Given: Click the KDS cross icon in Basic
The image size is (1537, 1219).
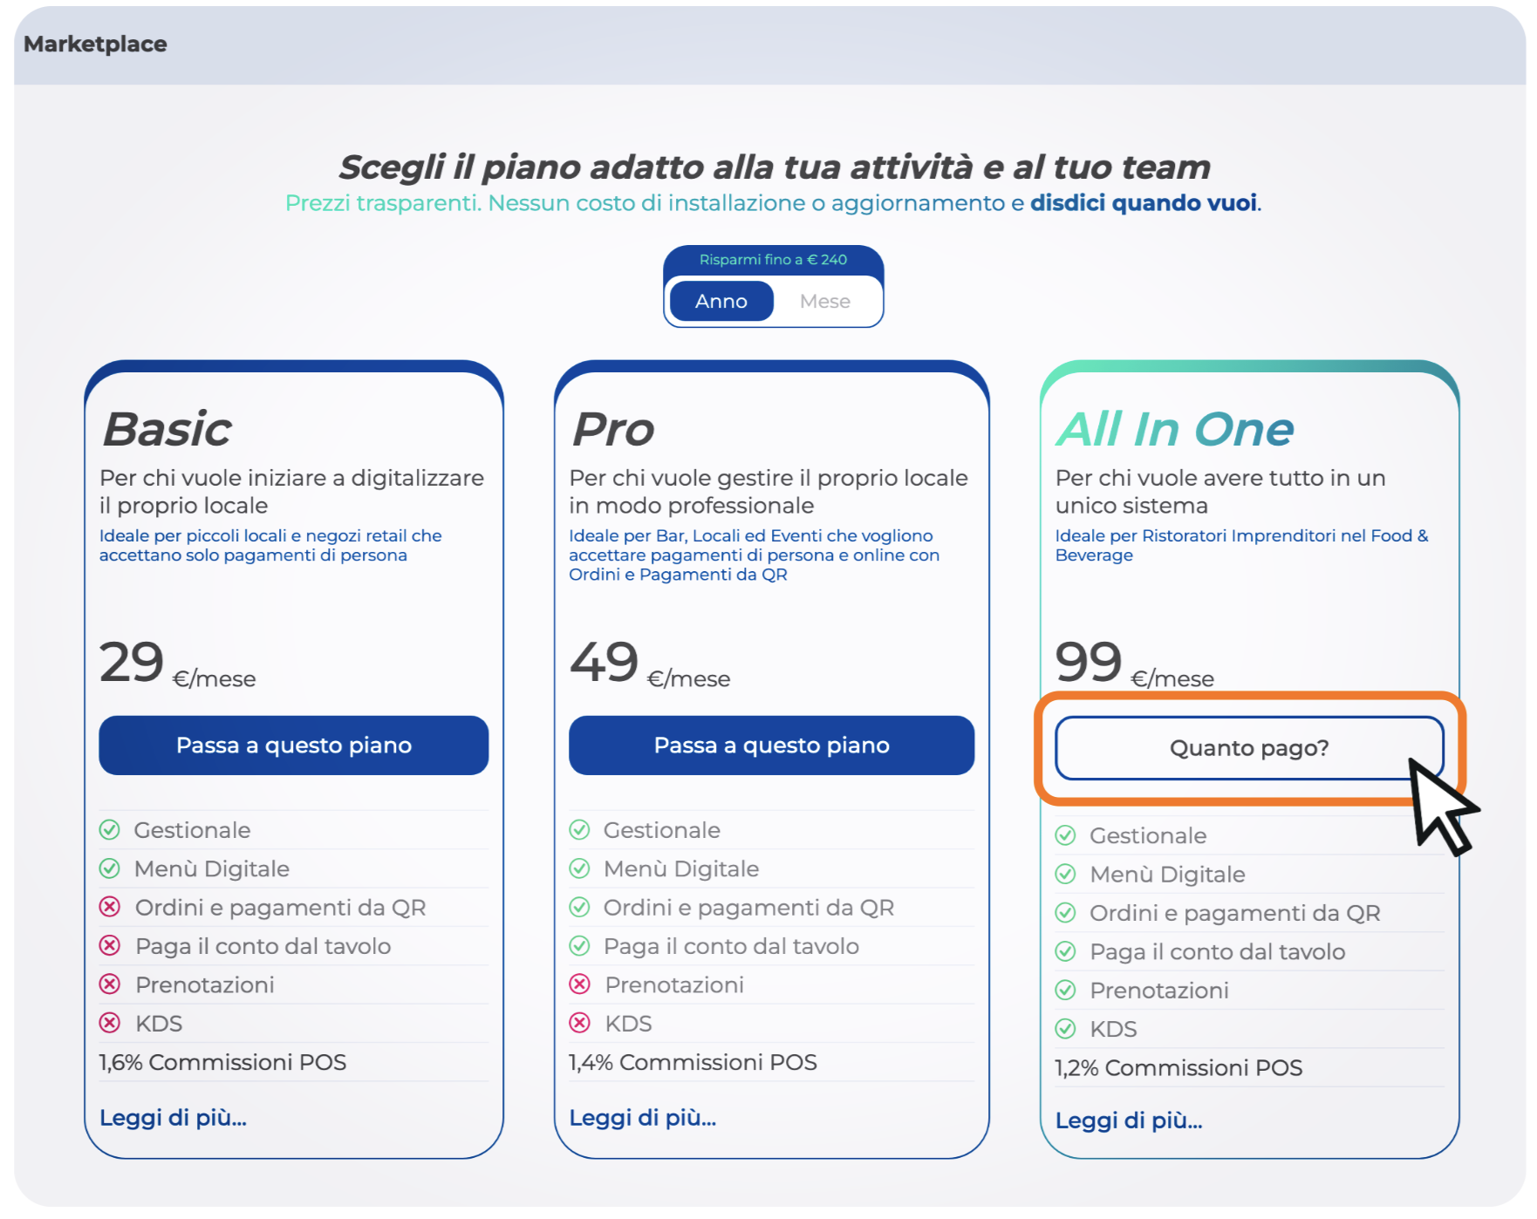Looking at the screenshot, I should (110, 1023).
